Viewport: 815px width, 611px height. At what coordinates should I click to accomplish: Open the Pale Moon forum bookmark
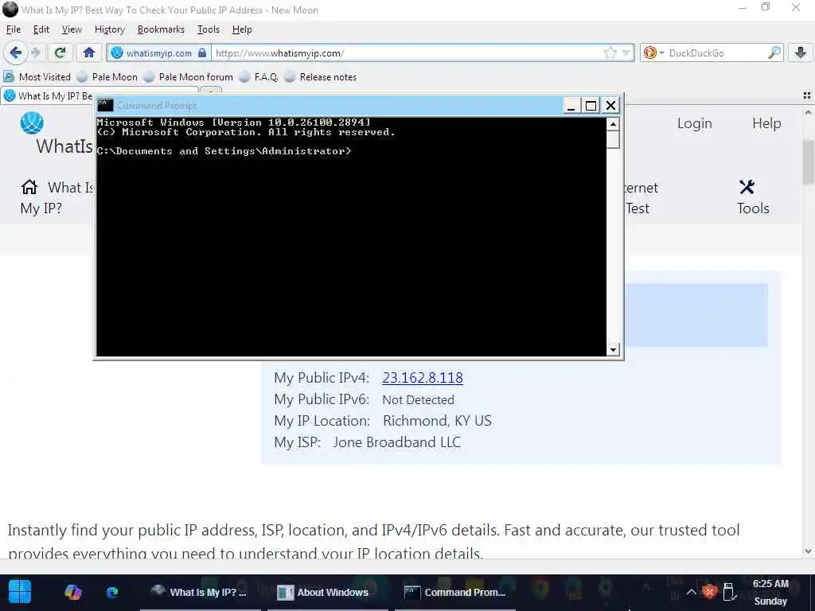tap(189, 77)
